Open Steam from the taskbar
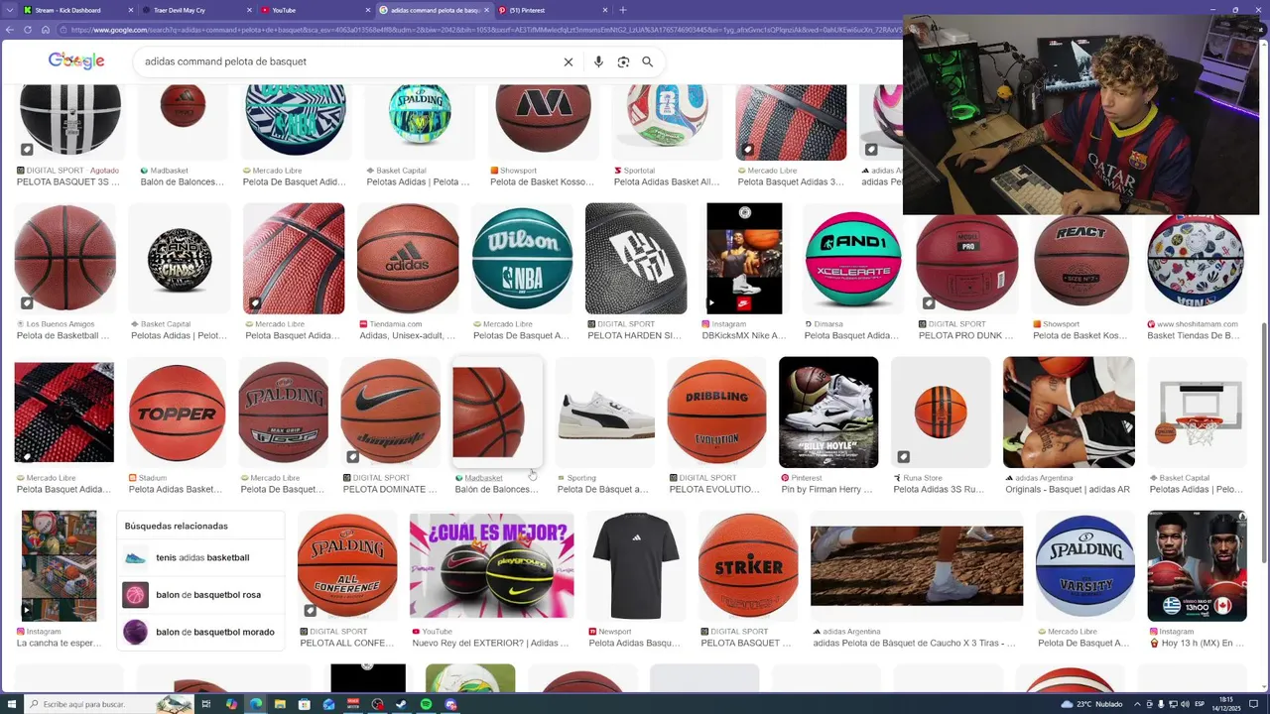Viewport: 1270px width, 714px height. tap(402, 704)
